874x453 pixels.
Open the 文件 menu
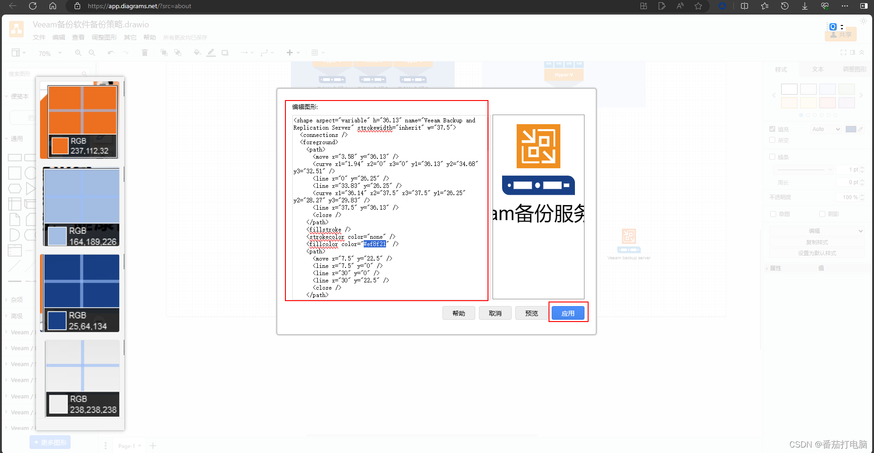click(x=39, y=37)
